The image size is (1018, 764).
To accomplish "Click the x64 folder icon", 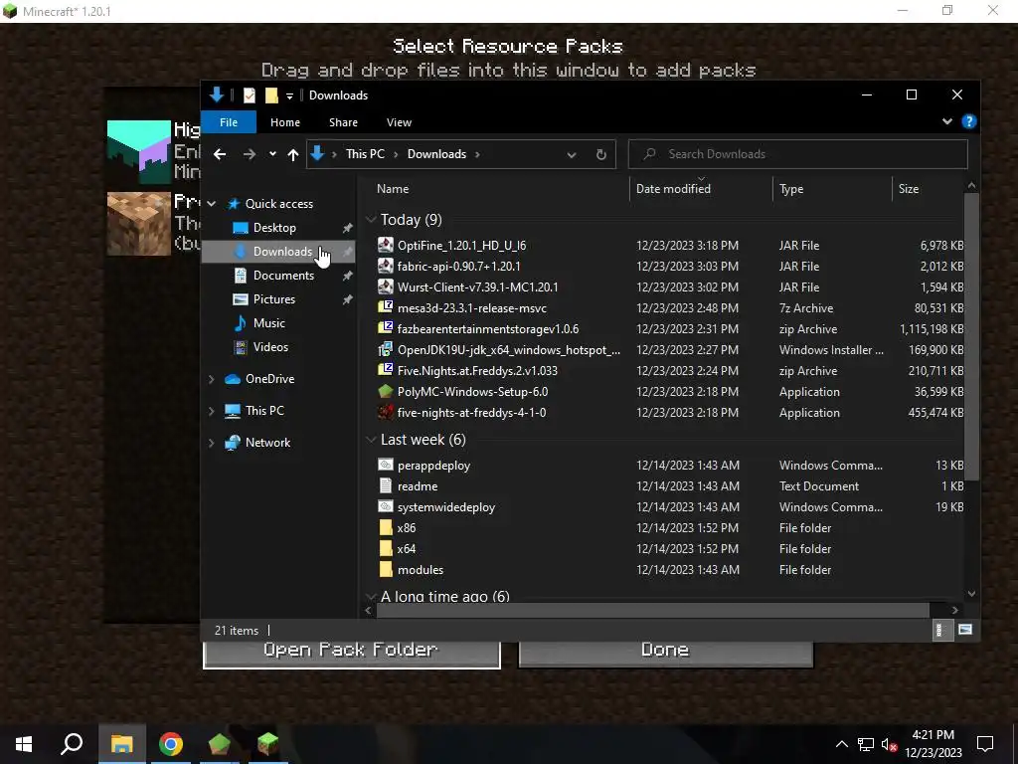I will click(x=386, y=548).
